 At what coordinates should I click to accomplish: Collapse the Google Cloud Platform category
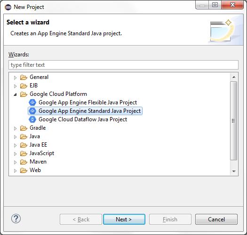click(15, 94)
